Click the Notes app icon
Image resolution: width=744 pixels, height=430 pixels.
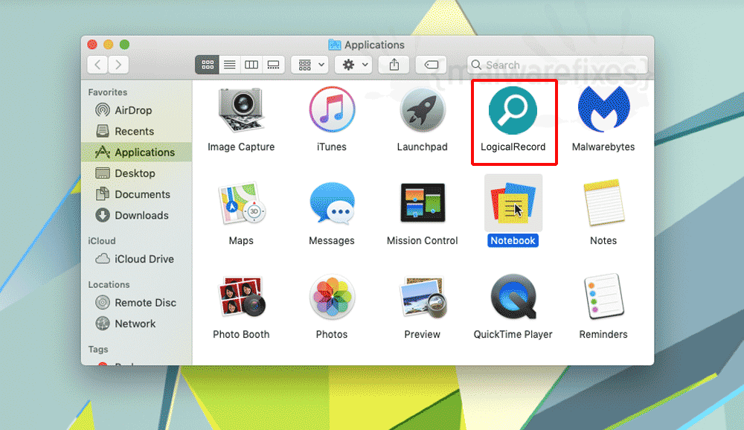tap(603, 202)
